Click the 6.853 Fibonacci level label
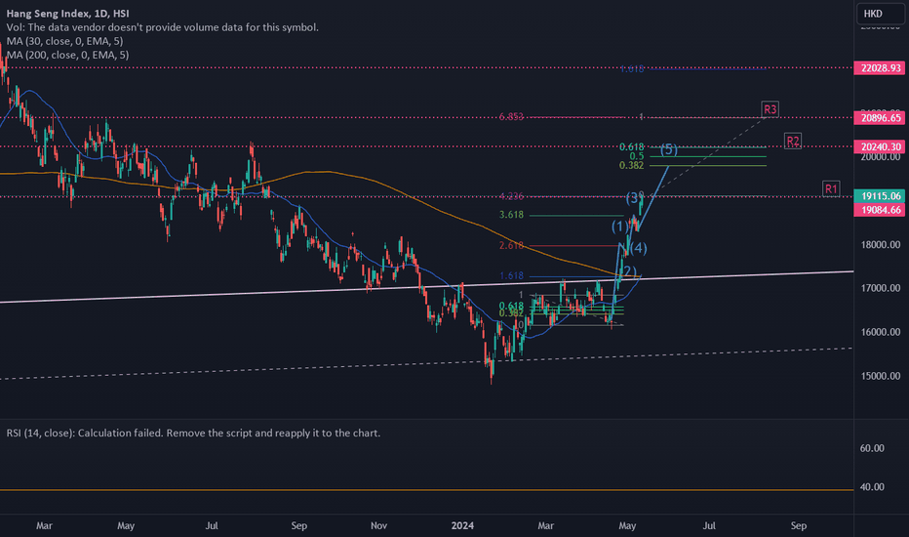The width and height of the screenshot is (909, 537). 511,117
